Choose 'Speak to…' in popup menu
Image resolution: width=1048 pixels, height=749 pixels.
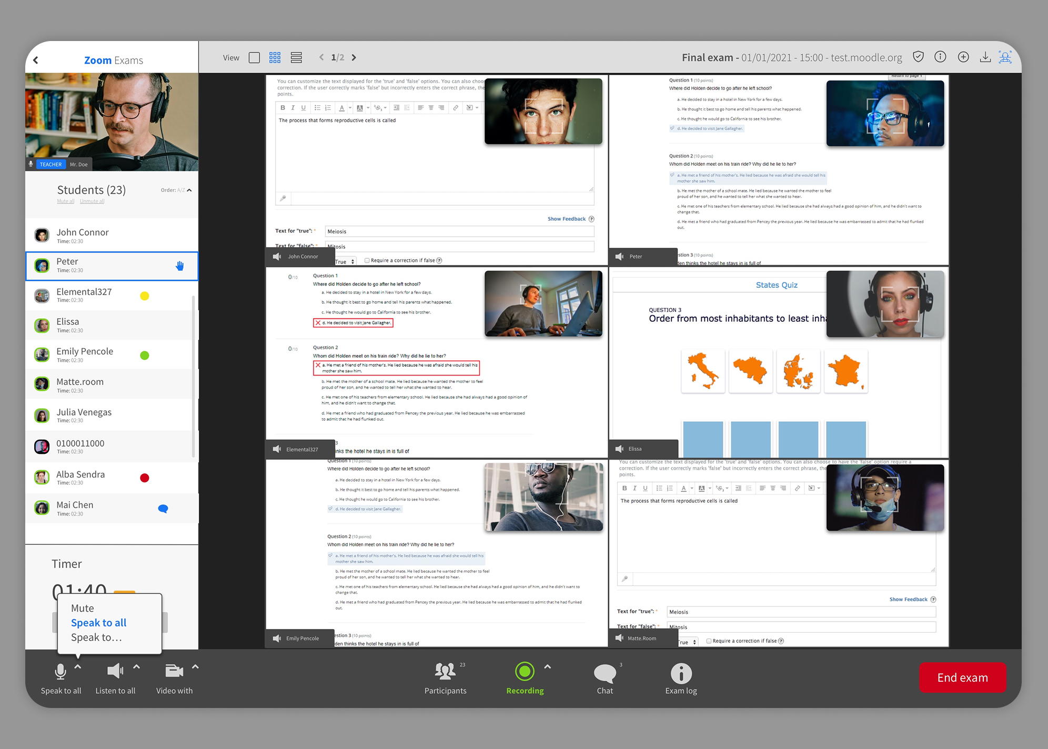pyautogui.click(x=96, y=637)
